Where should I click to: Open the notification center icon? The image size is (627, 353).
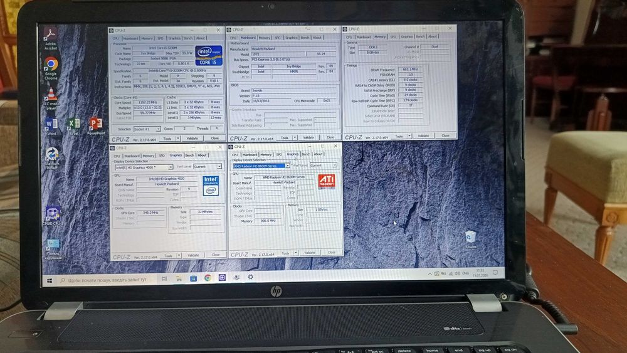495,273
